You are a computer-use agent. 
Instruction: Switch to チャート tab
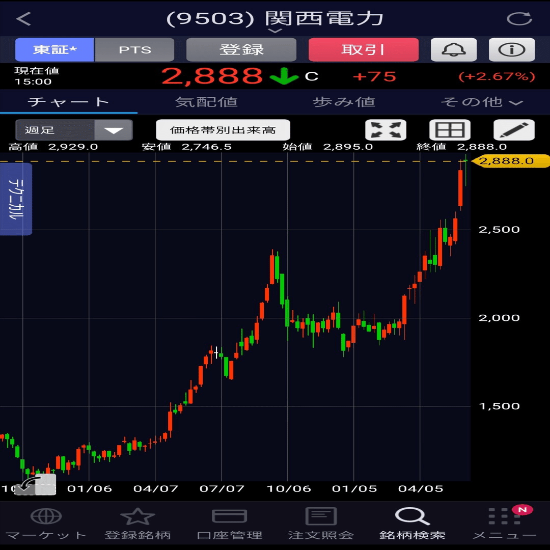68,102
